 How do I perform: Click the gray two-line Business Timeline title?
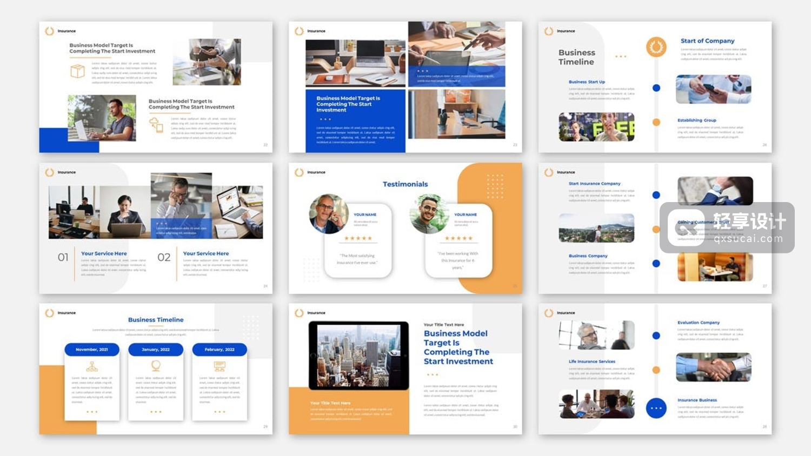pyautogui.click(x=577, y=57)
